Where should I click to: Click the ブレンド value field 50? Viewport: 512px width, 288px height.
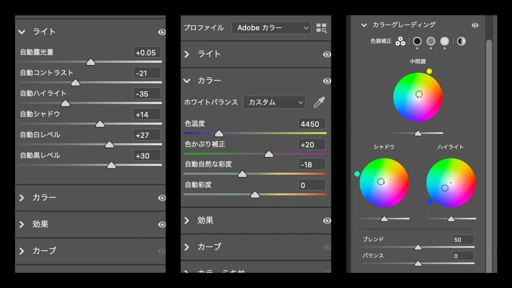(463, 240)
